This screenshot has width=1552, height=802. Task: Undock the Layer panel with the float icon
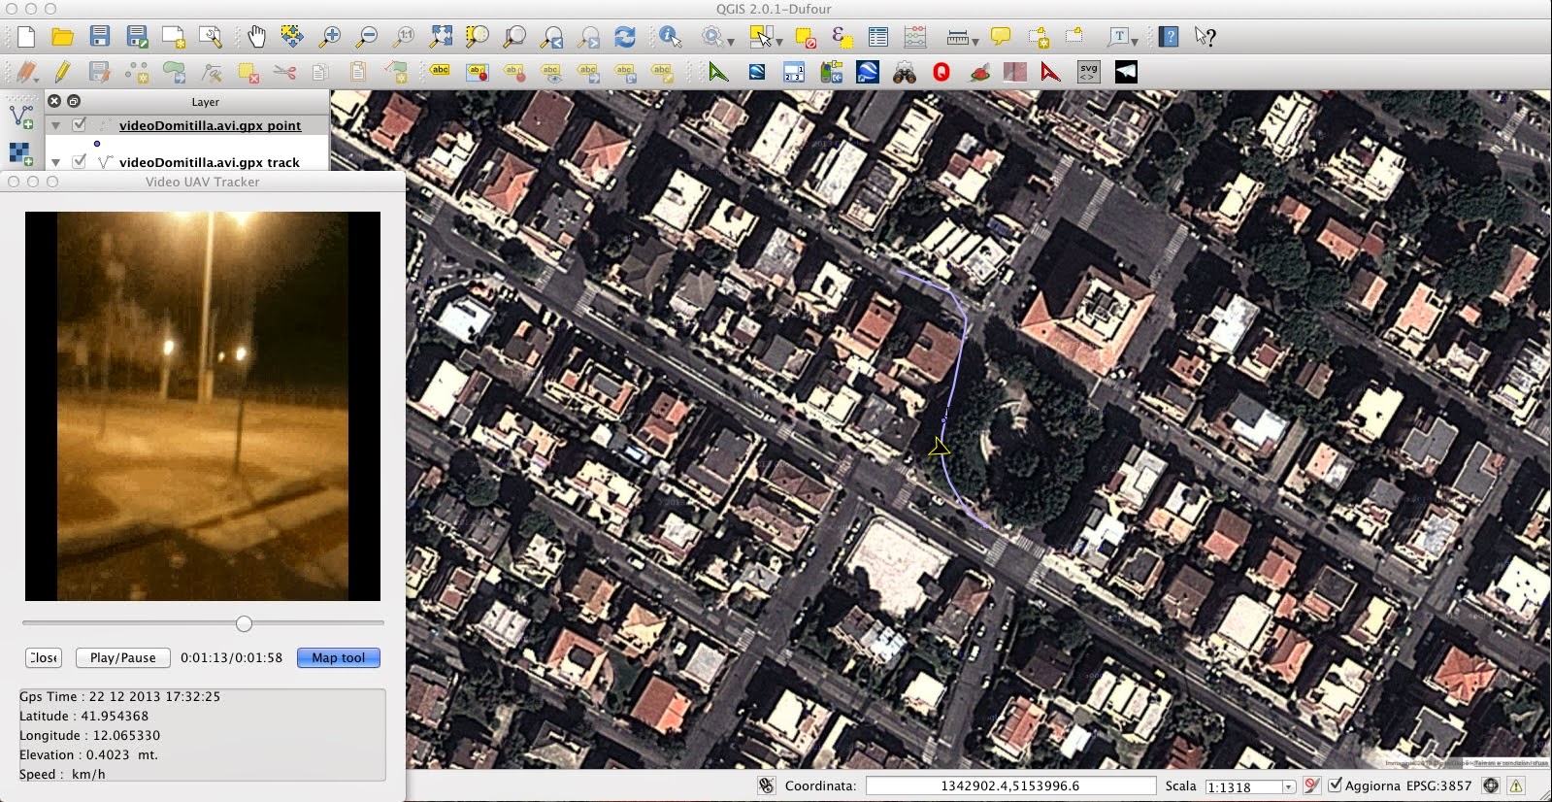click(x=74, y=101)
